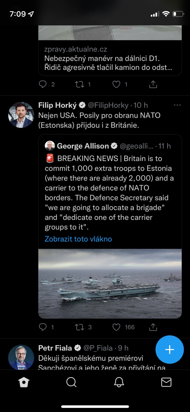Tap "Zobrazit toto vlákno" link
Viewport: 190px width, 412px height.
pyautogui.click(x=78, y=239)
